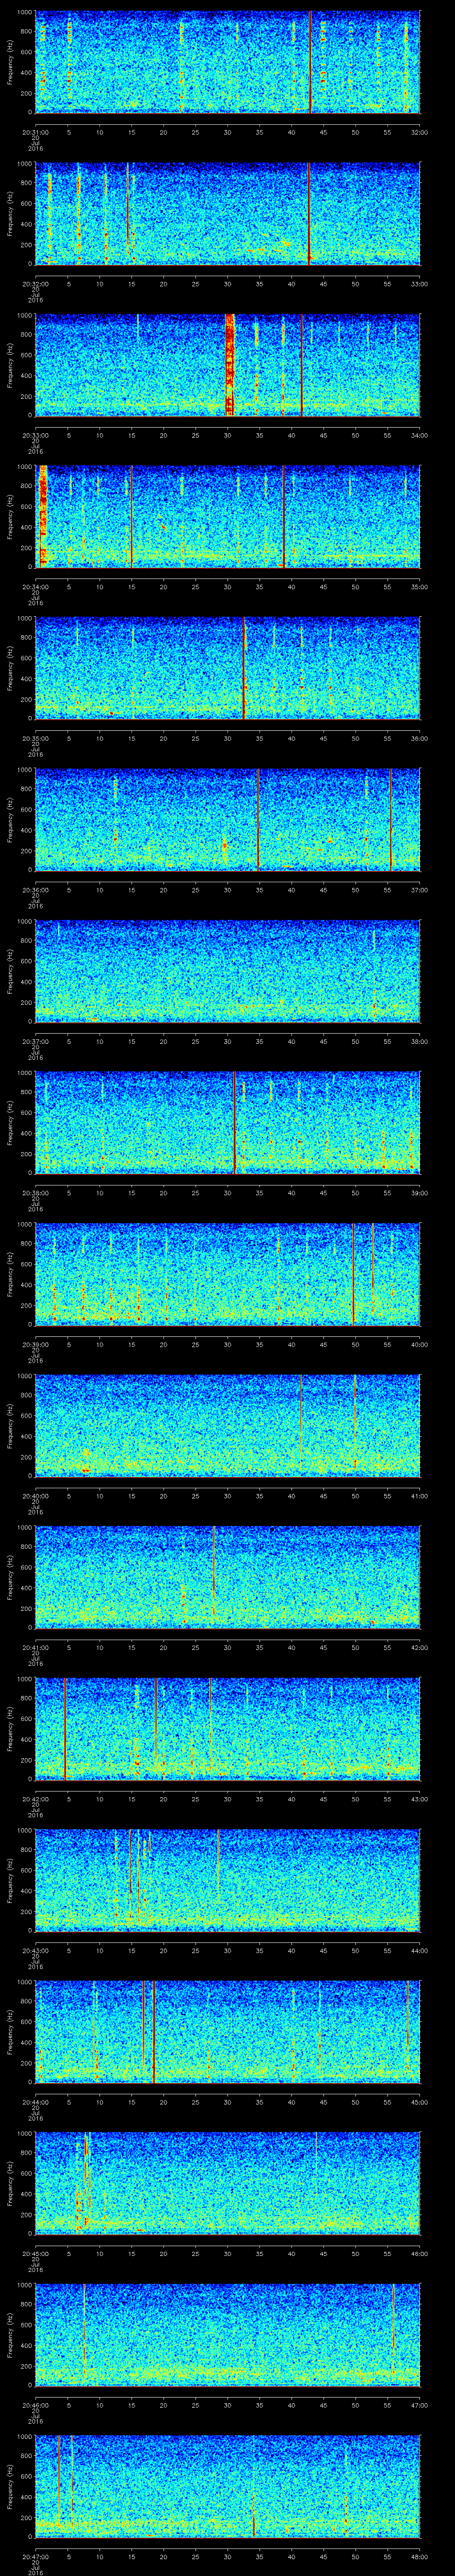455x2576 pixels.
Task: Select the spectrogram starting at 20:47:00
Action: tap(228, 2486)
